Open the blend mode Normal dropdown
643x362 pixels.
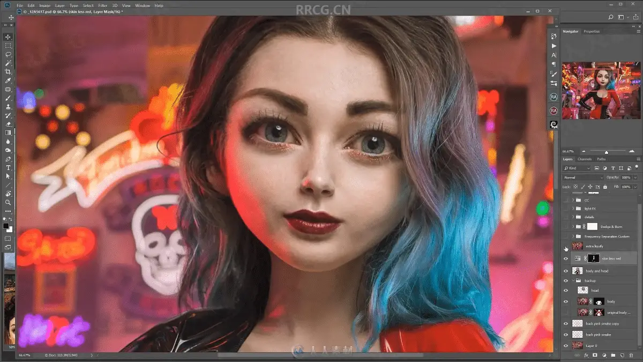(x=583, y=177)
